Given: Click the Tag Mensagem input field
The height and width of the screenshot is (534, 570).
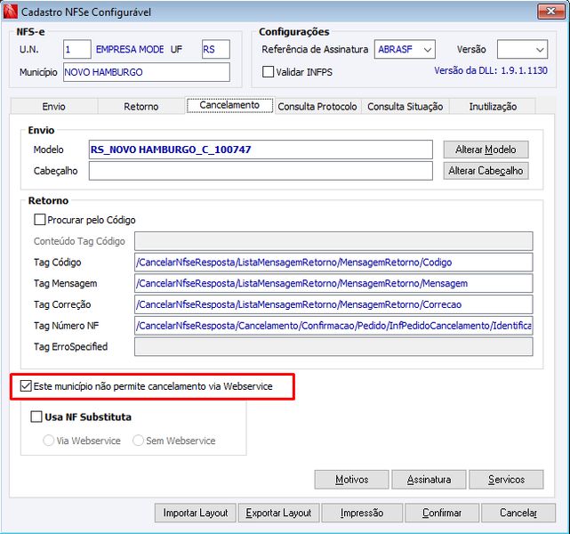Looking at the screenshot, I should pyautogui.click(x=333, y=283).
